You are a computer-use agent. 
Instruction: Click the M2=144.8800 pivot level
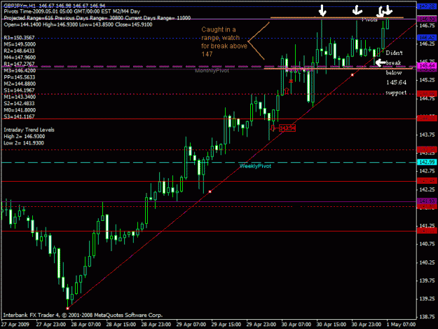pyautogui.click(x=20, y=83)
